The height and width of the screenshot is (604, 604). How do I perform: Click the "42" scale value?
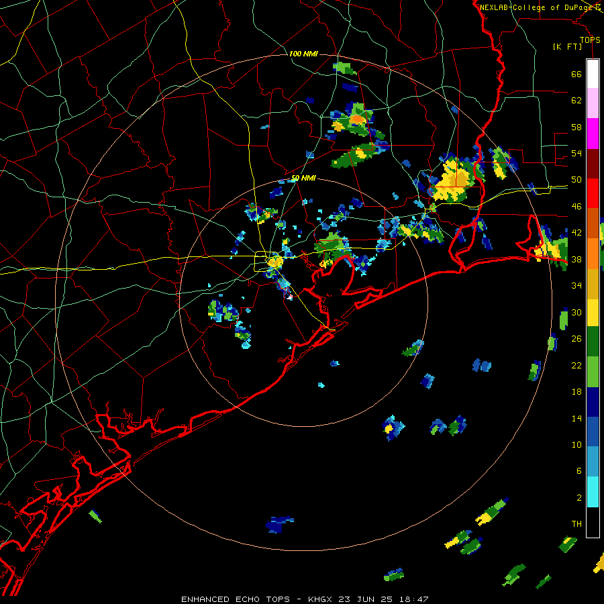576,233
